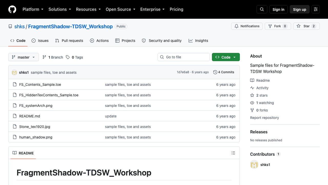Click the file icon beside Stone_tex1920.jpg
The image size is (328, 185).
[15, 127]
